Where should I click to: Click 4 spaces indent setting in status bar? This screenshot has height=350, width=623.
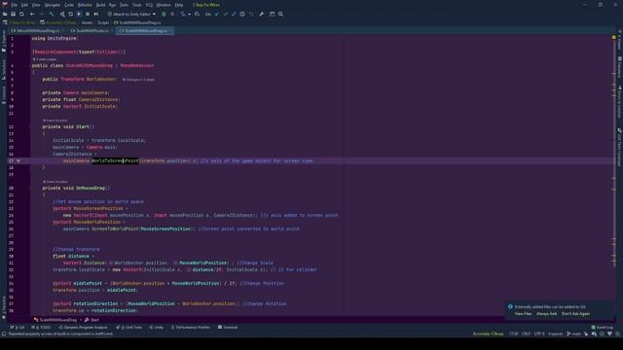tap(555, 333)
